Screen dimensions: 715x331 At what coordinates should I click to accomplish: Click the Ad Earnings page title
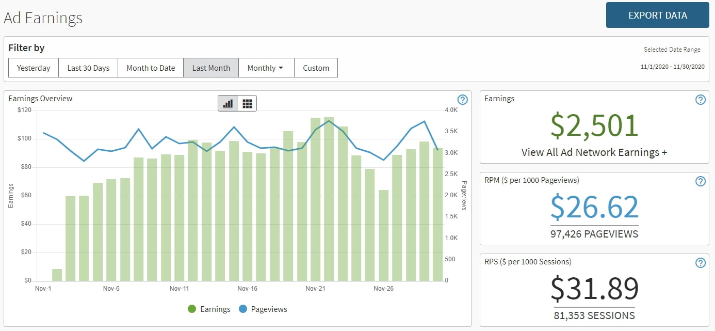click(43, 18)
